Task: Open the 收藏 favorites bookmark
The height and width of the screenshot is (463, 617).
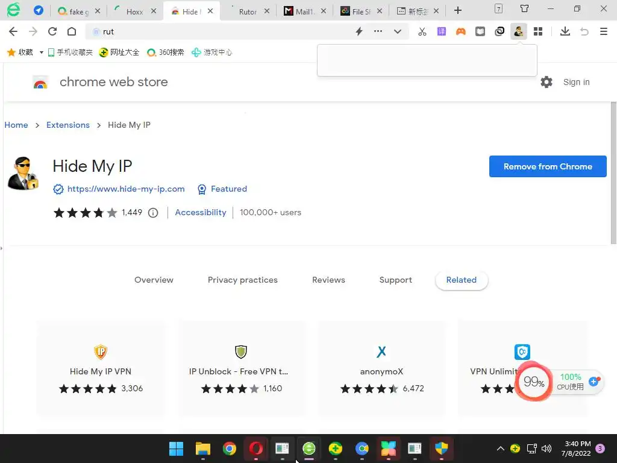Action: (20, 52)
